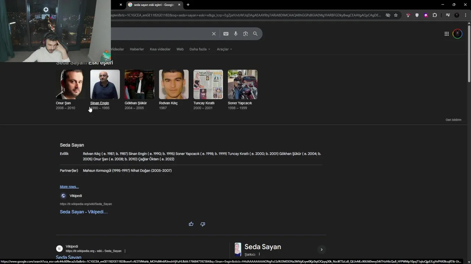The height and width of the screenshot is (264, 471).
Task: Open Tuncay Kıratlı newspaper thumbnail
Action: [208, 84]
